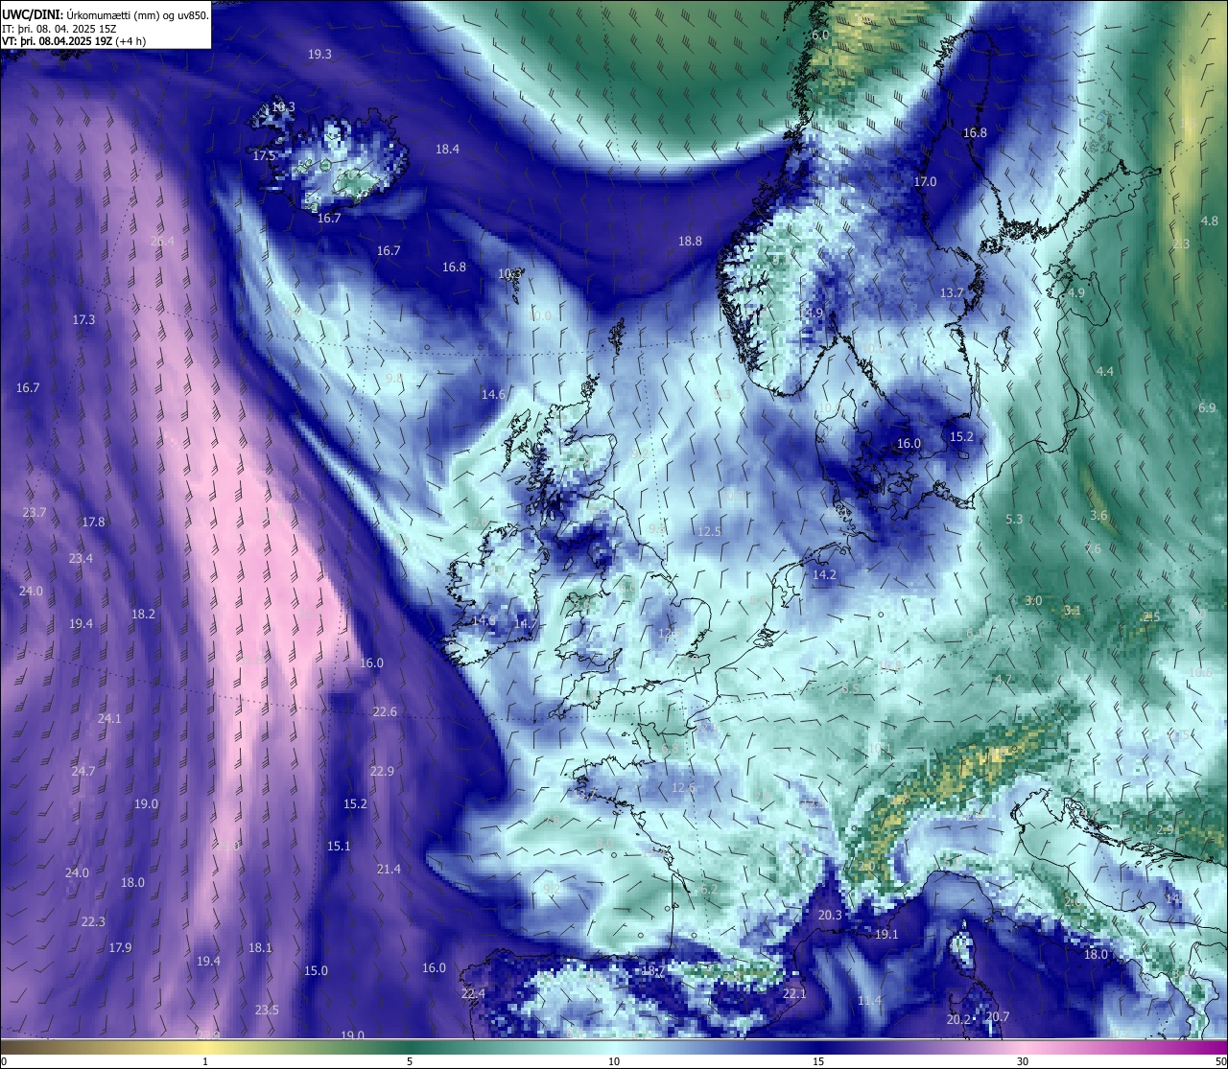1228x1069 pixels.
Task: Click the 4.7 value over central Europe
Action: [1004, 680]
